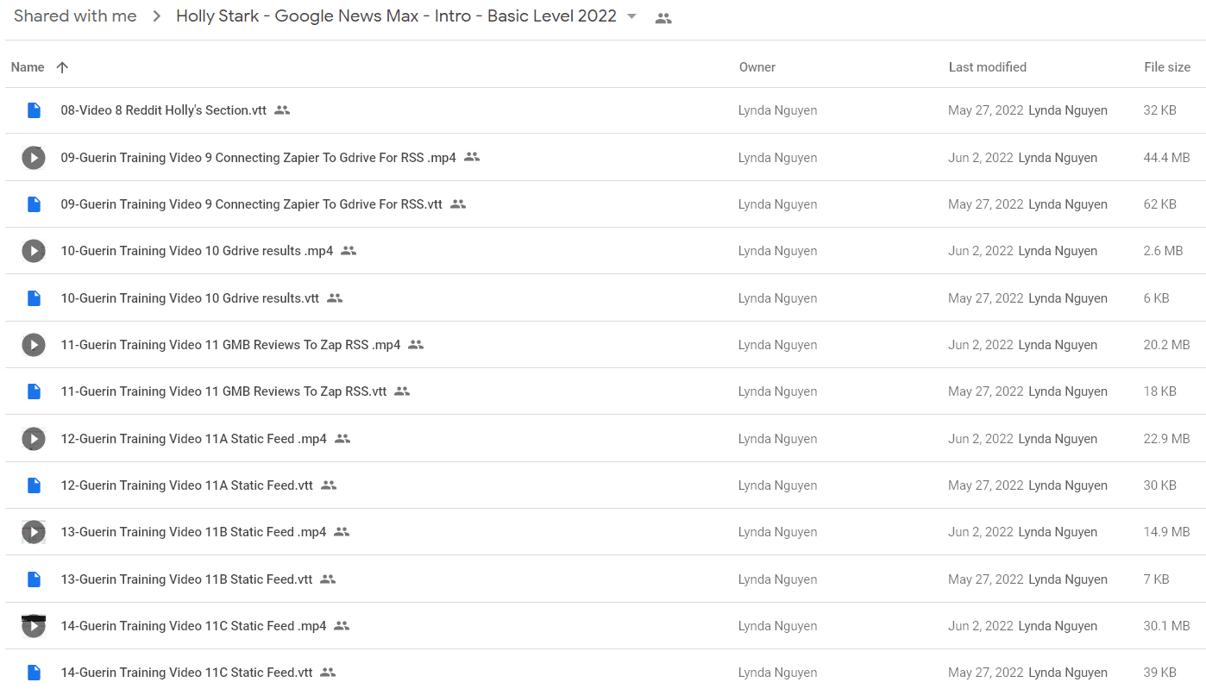1206x695 pixels.
Task: Click the 20.2 MB file size value
Action: (1166, 345)
